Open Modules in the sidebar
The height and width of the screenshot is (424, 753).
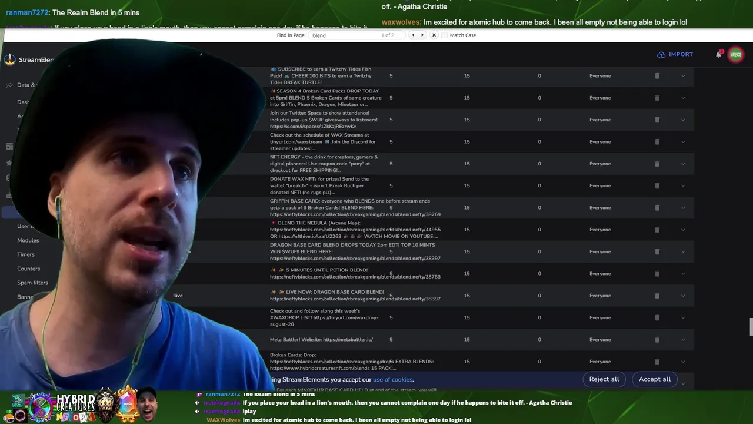(x=28, y=240)
